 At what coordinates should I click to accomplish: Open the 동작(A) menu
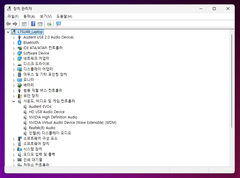tap(29, 16)
